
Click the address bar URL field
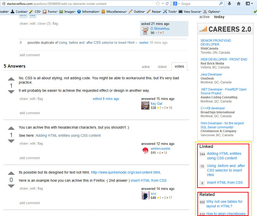(x=80, y=4)
